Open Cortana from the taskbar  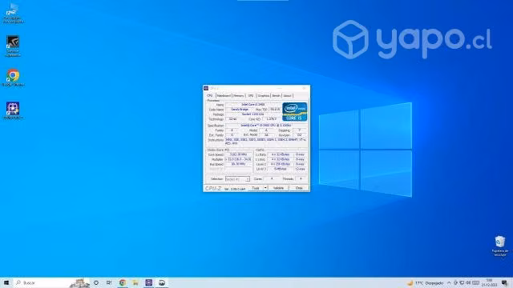[x=96, y=282]
